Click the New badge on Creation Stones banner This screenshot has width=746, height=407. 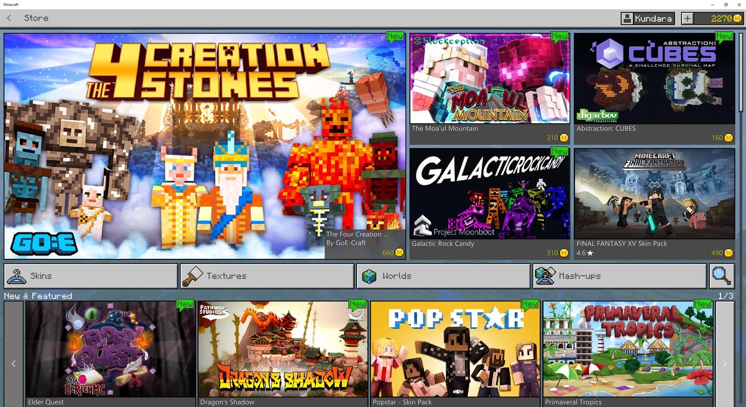click(x=395, y=37)
